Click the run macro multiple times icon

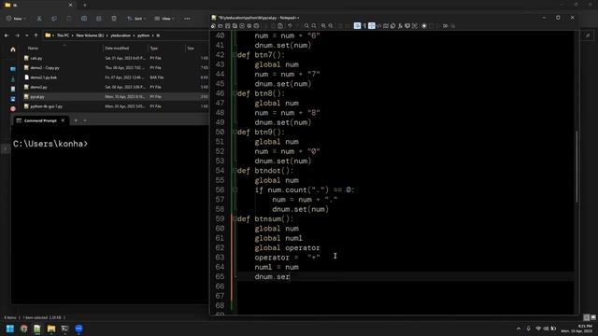tap(446, 26)
